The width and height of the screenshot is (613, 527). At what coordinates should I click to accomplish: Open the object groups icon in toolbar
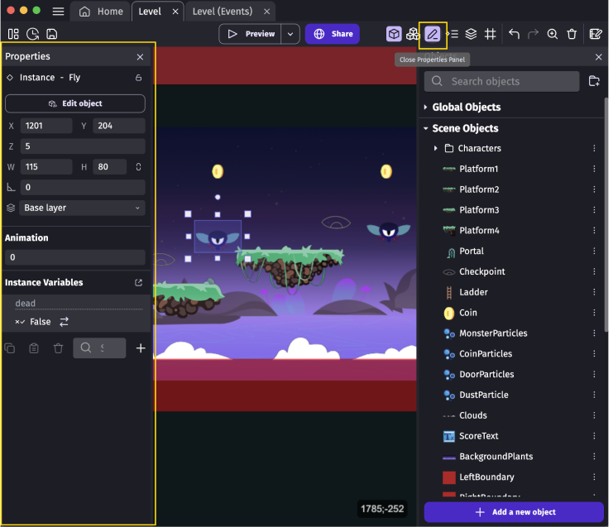pyautogui.click(x=413, y=34)
